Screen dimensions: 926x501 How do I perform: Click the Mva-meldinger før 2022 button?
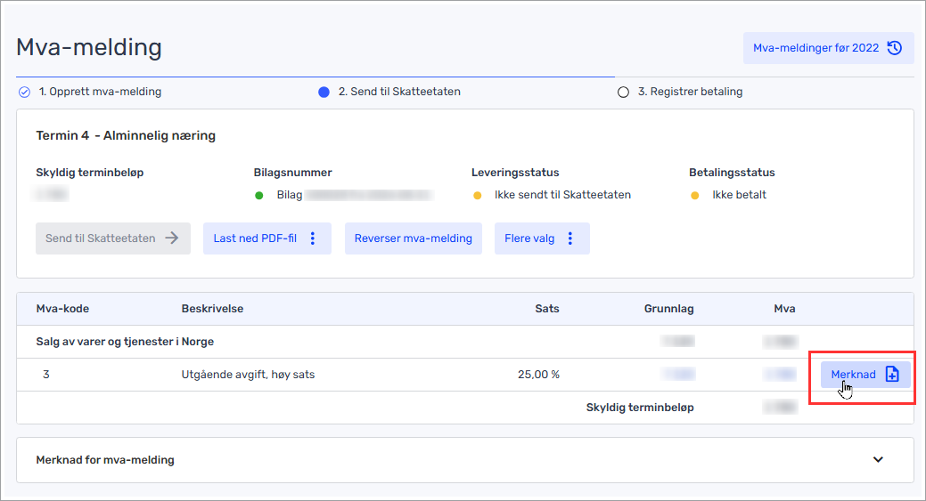pos(828,48)
